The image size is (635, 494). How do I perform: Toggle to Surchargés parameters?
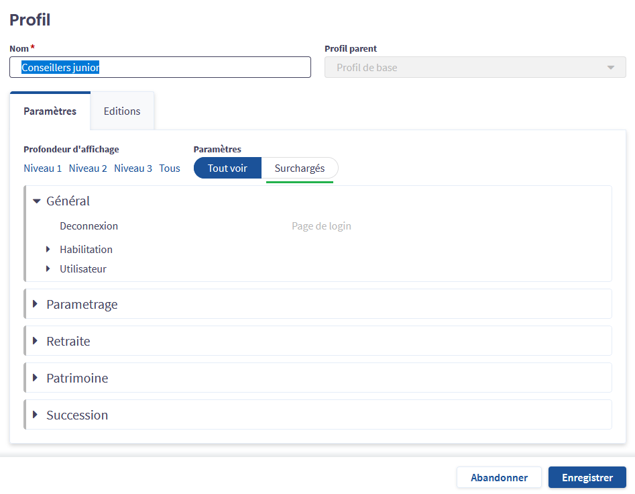click(x=300, y=168)
